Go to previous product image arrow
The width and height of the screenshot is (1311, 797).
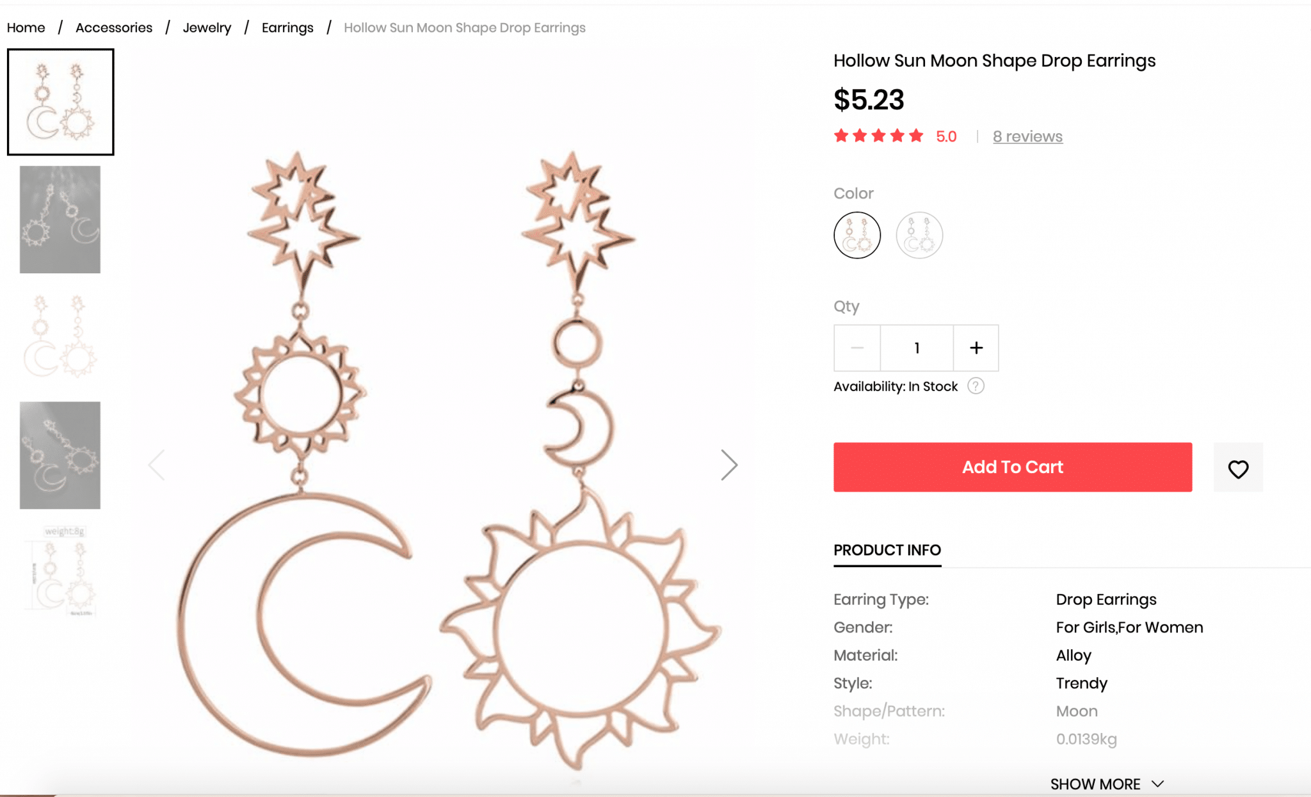point(157,465)
